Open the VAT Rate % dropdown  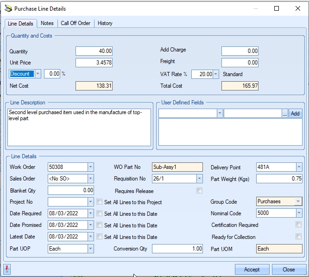tap(216, 74)
